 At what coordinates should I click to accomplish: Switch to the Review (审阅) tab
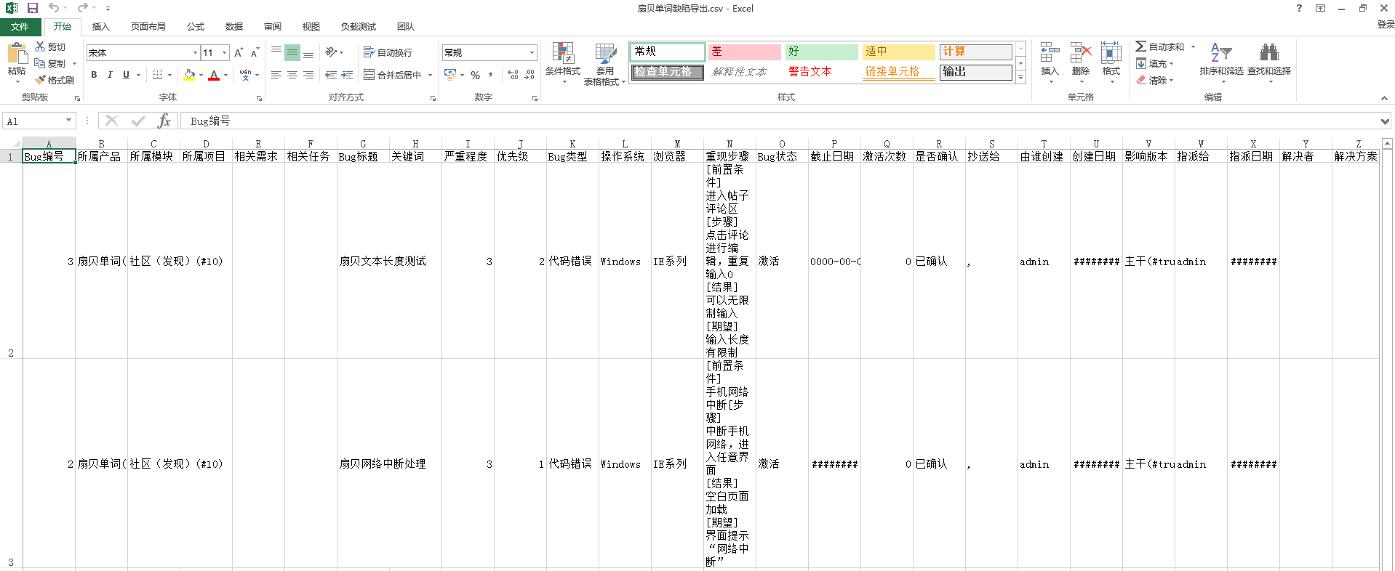273,27
